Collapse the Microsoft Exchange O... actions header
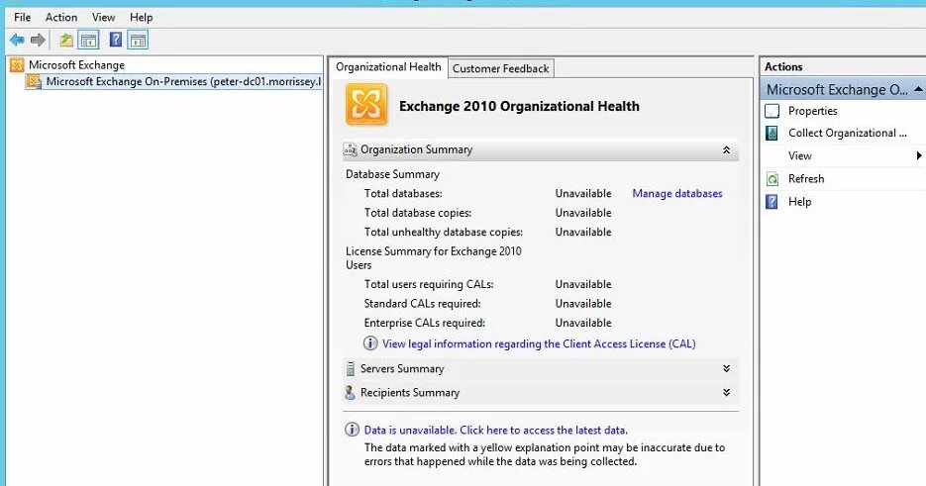The image size is (926, 486). 918,89
